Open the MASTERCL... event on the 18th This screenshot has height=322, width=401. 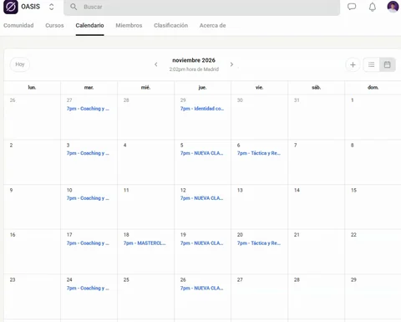pos(145,243)
